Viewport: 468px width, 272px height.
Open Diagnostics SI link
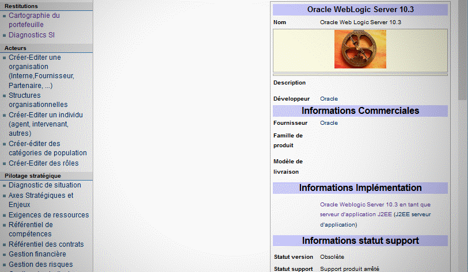click(x=32, y=35)
